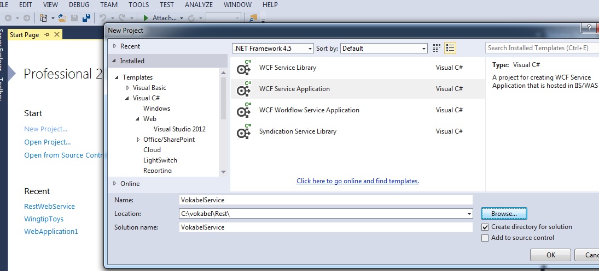Click the New Project link on Start Page
Viewport: 599px width, 271px height.
click(x=46, y=129)
